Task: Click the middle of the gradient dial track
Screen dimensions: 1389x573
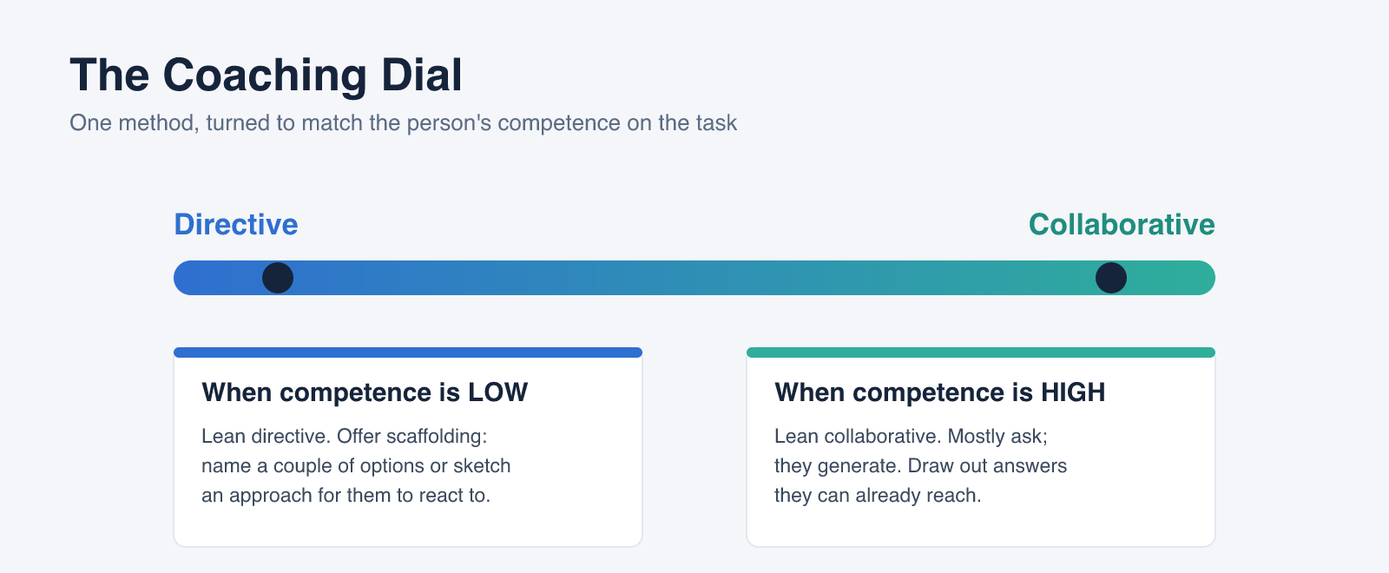Action: point(694,278)
